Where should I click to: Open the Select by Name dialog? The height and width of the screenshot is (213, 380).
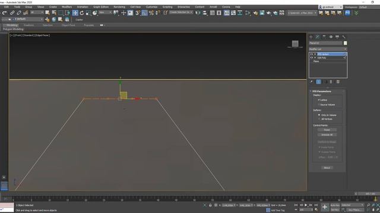click(54, 13)
